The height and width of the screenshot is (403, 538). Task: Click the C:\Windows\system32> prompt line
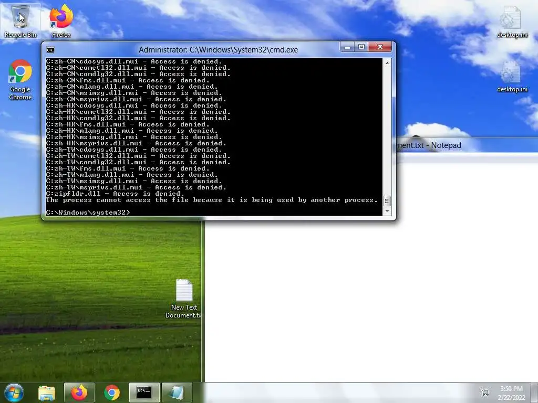pyautogui.click(x=88, y=213)
